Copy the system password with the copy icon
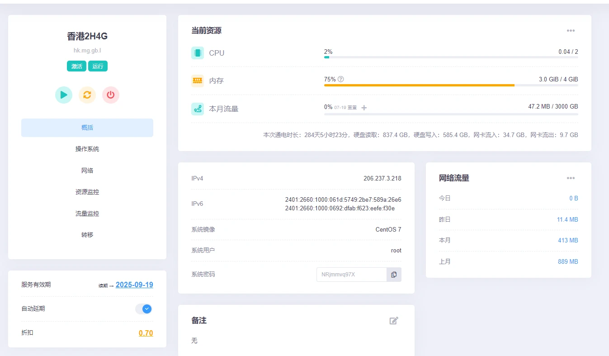This screenshot has height=356, width=609. (x=394, y=275)
